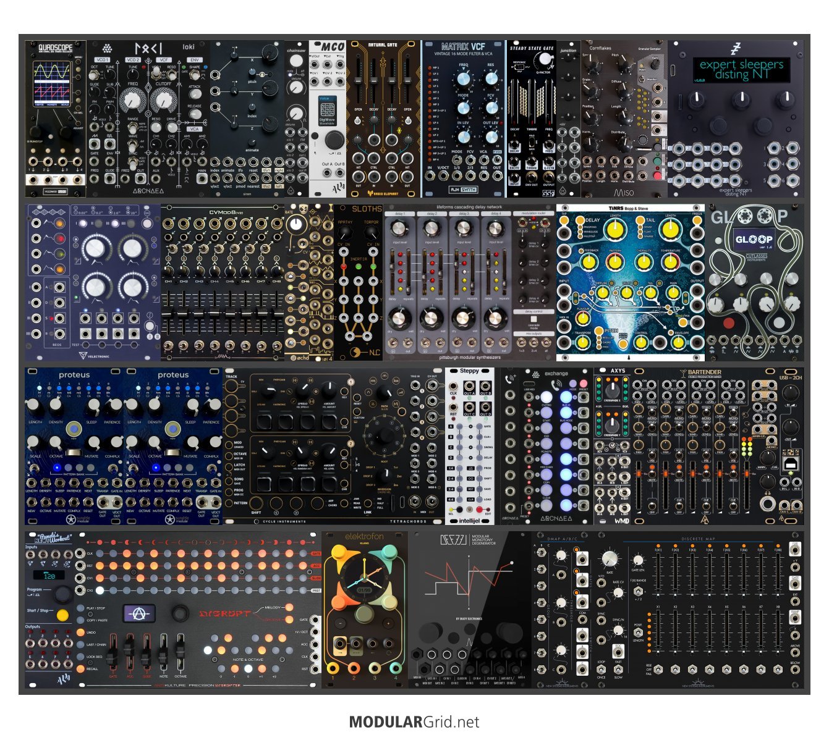Click the 120 BPM display on Pamela's Workout
Viewport: 829px width, 735px height.
[48, 575]
